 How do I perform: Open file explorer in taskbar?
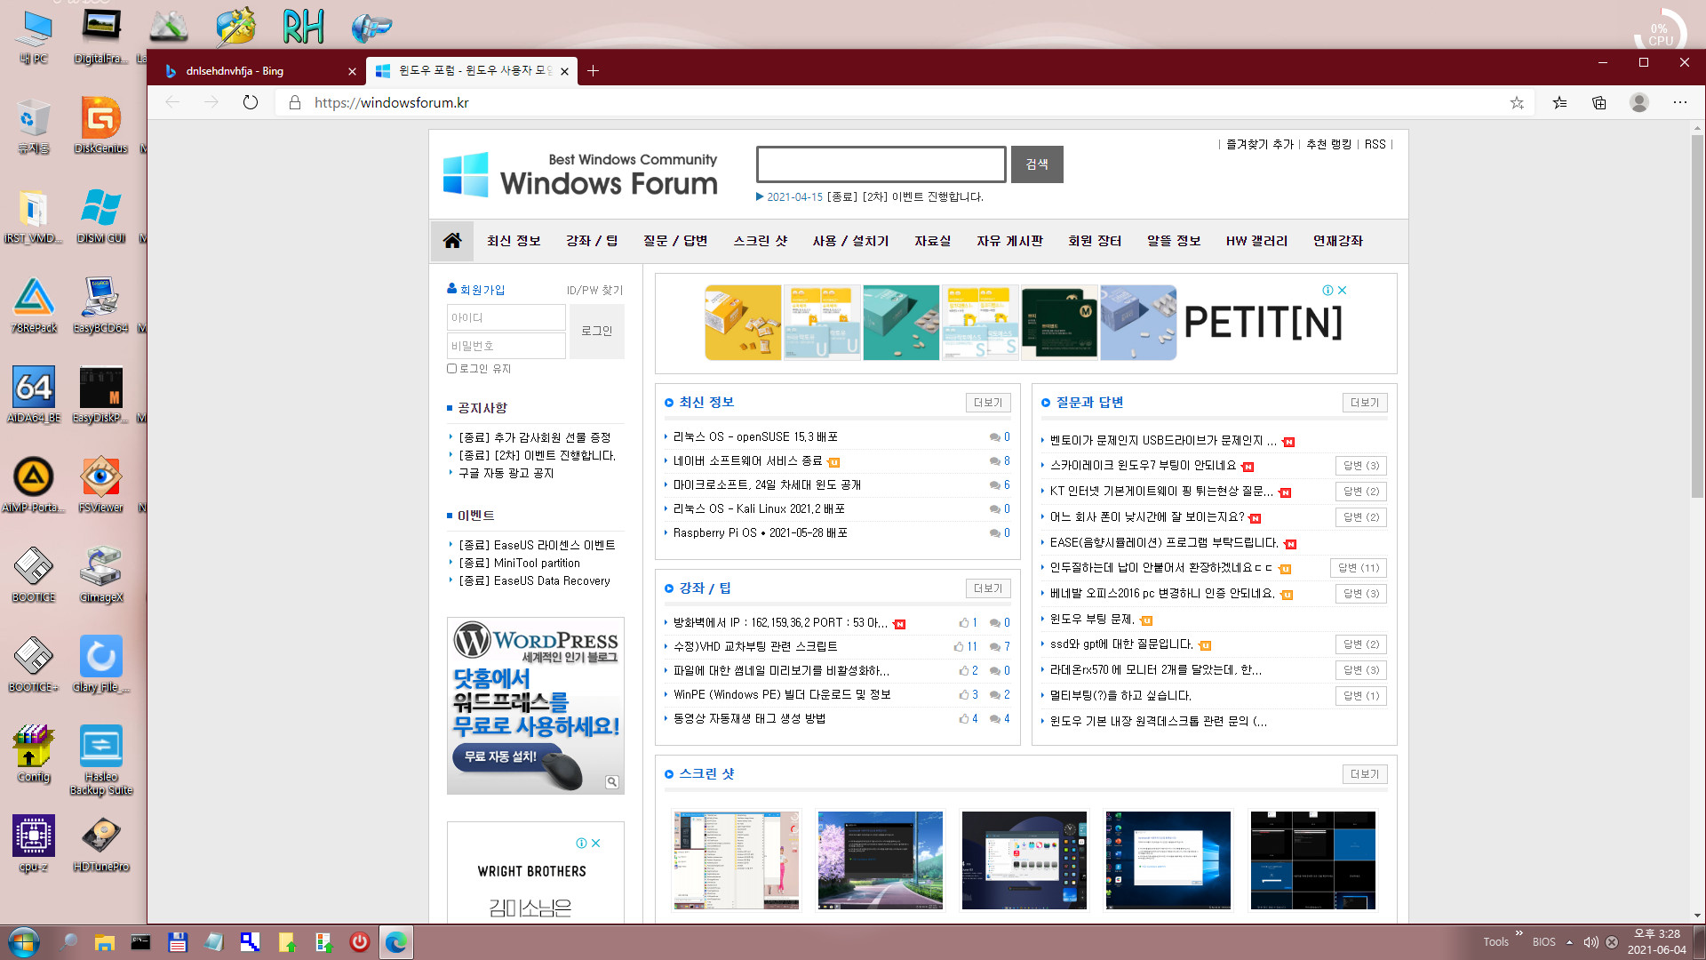coord(104,942)
